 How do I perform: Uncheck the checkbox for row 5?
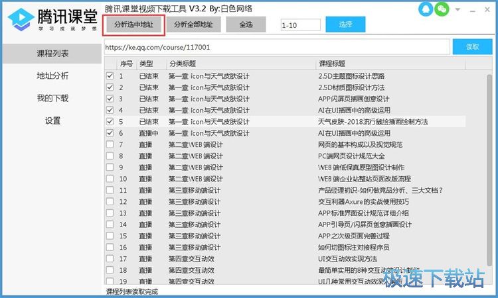110,122
